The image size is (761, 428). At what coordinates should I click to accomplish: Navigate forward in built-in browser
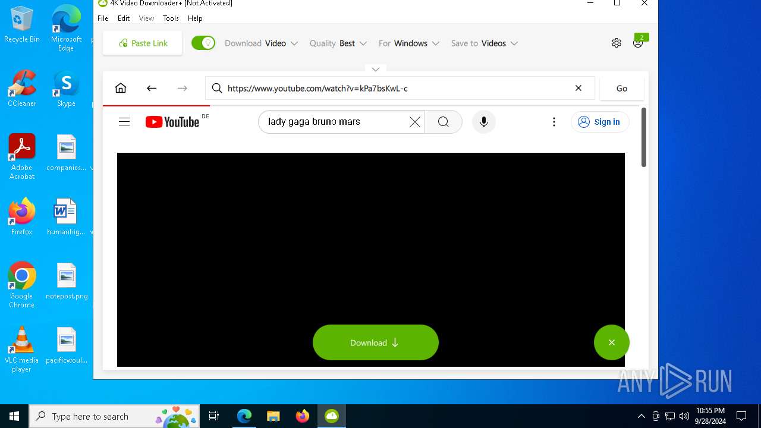[183, 88]
